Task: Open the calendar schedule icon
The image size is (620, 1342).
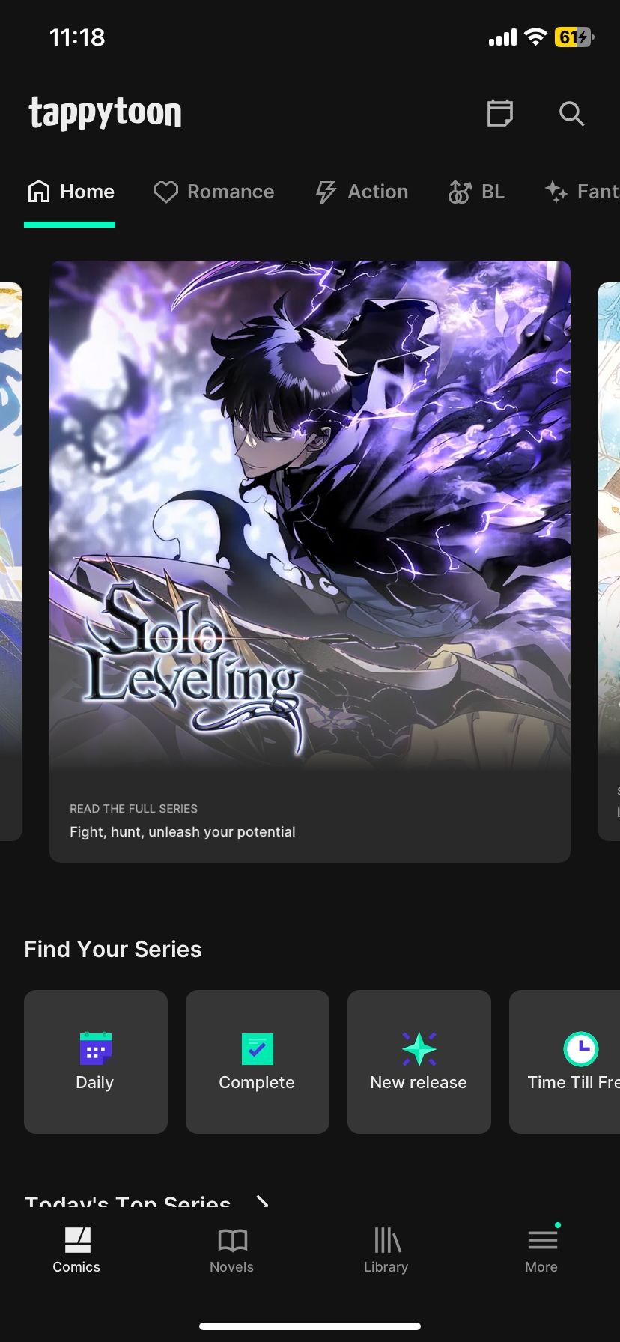Action: (x=499, y=113)
